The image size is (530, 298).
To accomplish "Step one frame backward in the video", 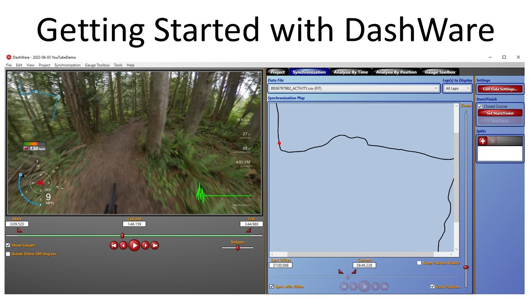I will pos(123,245).
